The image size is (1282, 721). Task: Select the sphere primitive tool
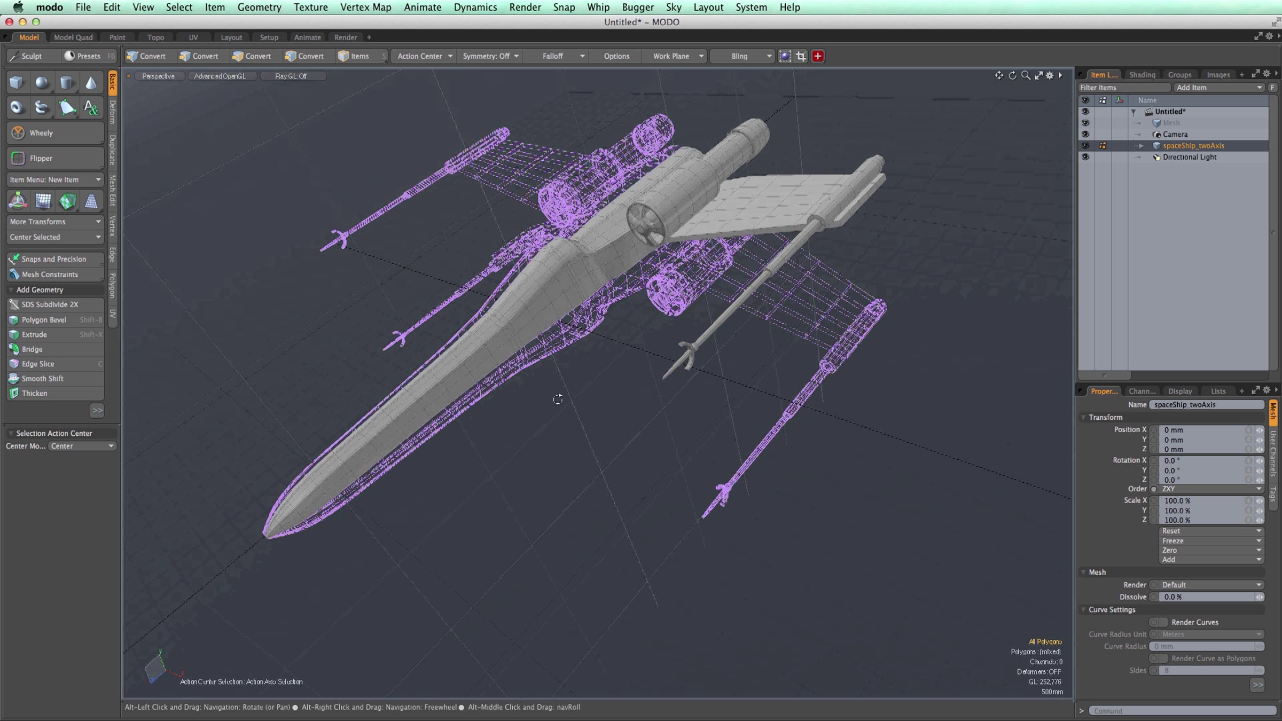tap(42, 83)
